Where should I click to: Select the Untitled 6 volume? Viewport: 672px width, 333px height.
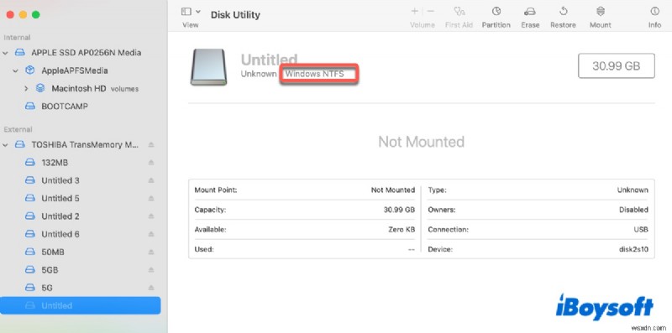(x=60, y=234)
